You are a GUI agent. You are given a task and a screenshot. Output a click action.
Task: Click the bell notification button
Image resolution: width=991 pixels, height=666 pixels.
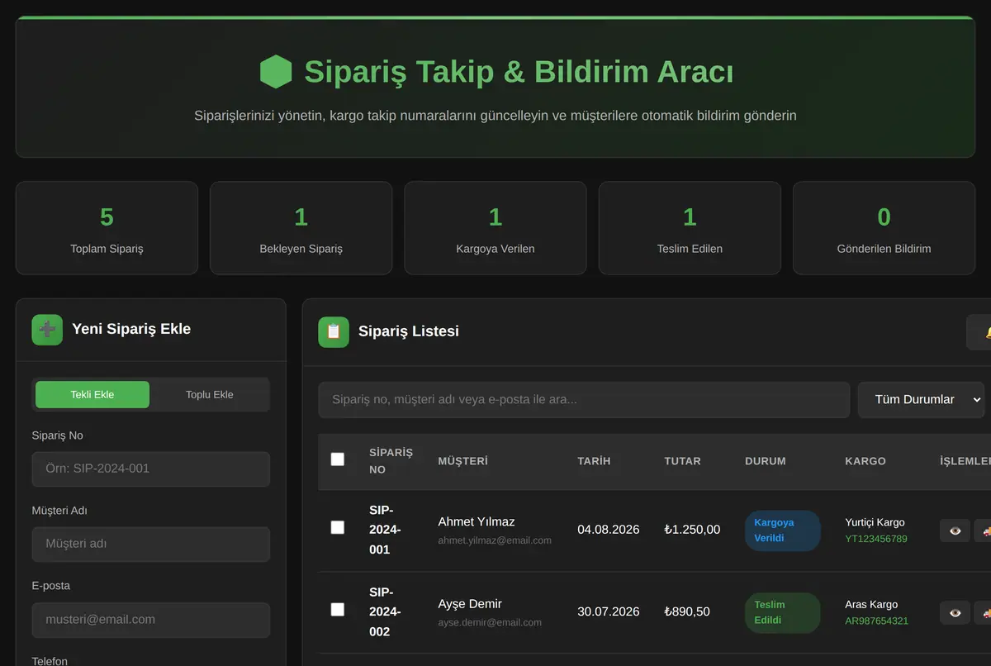pos(979,332)
